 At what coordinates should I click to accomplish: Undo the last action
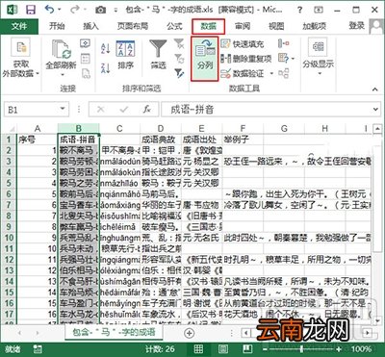pyautogui.click(x=49, y=10)
